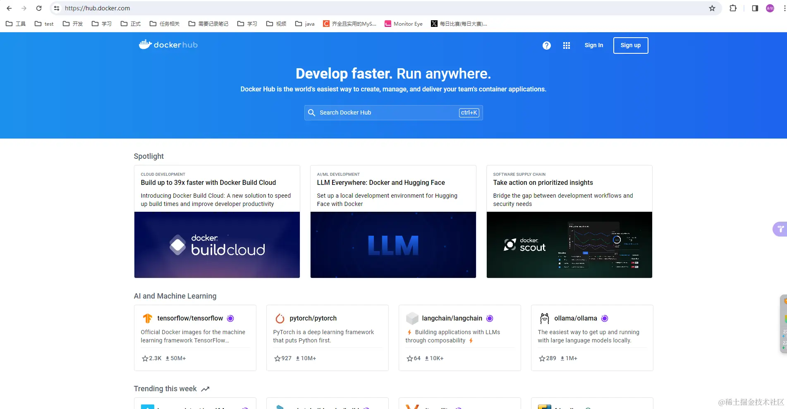Open the langchain/langchain repository
The height and width of the screenshot is (409, 787).
(452, 318)
